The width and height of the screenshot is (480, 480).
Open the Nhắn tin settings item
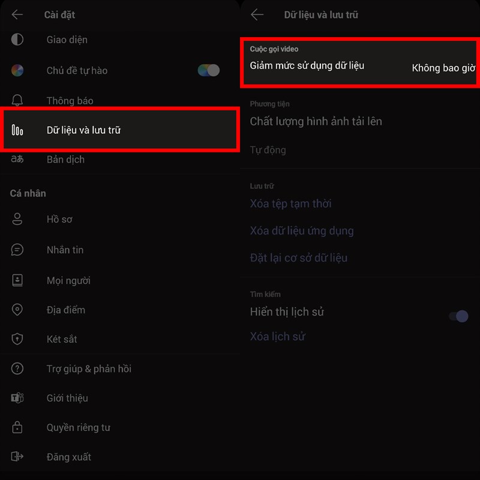pyautogui.click(x=65, y=250)
